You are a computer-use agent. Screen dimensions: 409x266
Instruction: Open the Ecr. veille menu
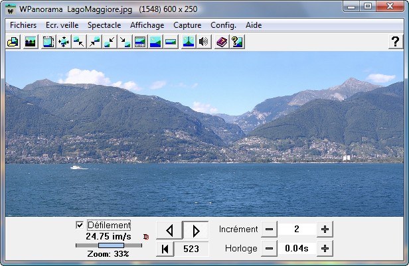[x=62, y=25]
